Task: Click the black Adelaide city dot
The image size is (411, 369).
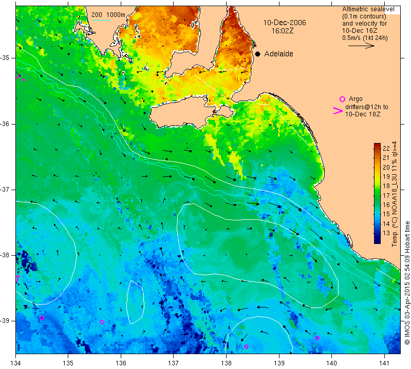Action: (x=258, y=54)
